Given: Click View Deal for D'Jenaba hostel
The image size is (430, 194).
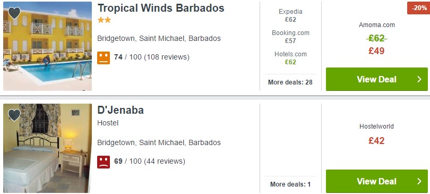Looking at the screenshot, I should (376, 181).
